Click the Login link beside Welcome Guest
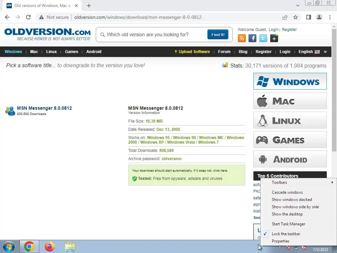 click(x=273, y=29)
